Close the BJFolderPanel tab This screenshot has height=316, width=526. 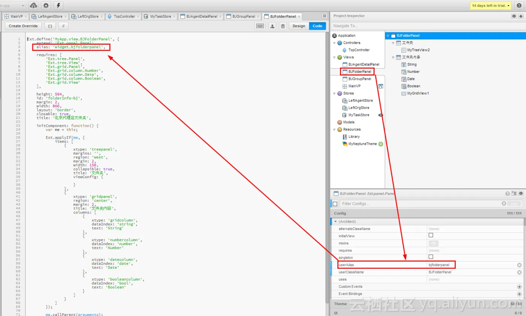(x=299, y=17)
